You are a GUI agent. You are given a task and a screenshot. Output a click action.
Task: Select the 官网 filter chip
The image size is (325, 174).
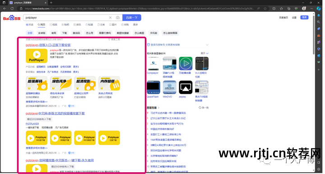point(54,33)
